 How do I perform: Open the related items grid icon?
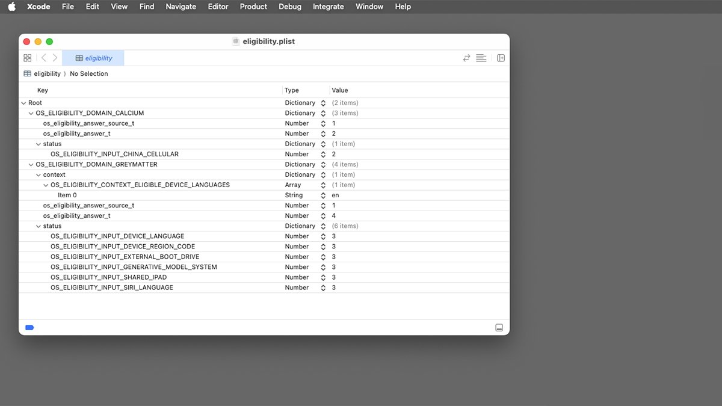[x=27, y=58]
